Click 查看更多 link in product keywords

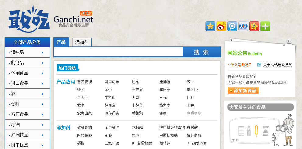(194, 113)
